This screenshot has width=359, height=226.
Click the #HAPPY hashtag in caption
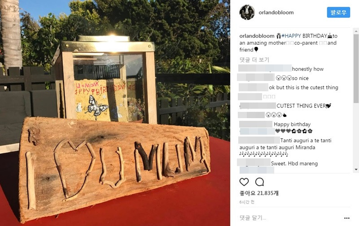tap(291, 36)
